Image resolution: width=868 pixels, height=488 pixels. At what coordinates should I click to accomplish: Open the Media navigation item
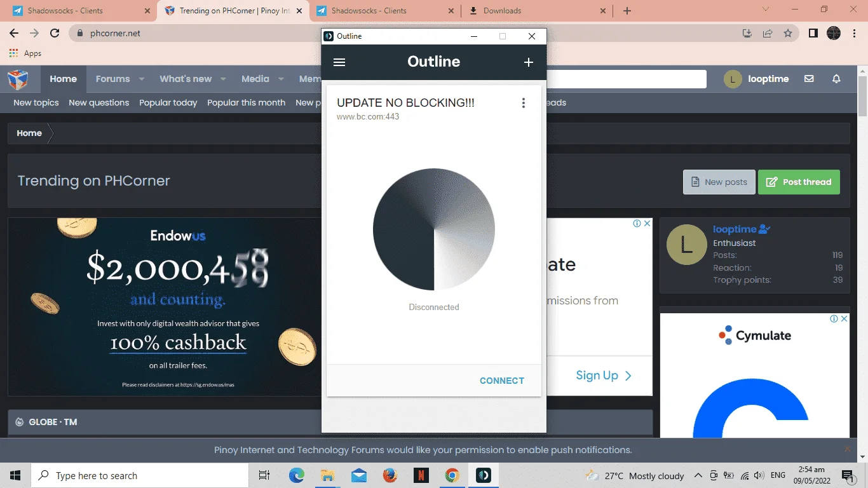tap(255, 79)
